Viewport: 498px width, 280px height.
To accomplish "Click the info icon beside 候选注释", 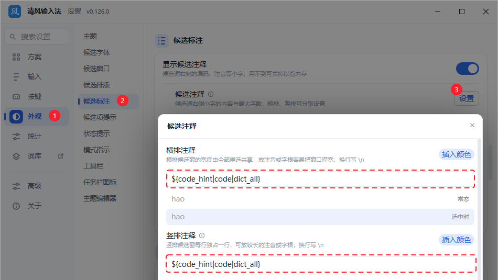I will pos(211,94).
